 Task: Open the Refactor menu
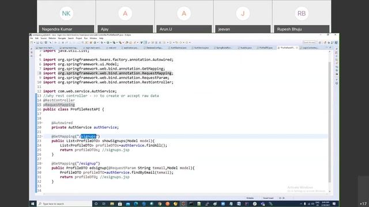point(52,39)
